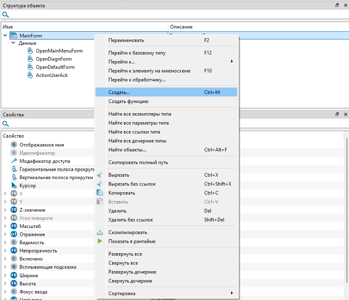Click the copy icon beside Копировать
The image size is (349, 300).
tap(100, 193)
